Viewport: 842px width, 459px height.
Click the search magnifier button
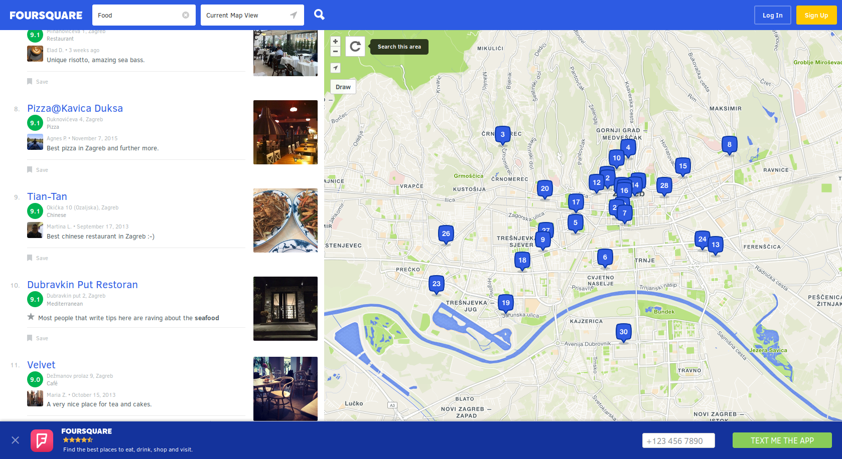click(319, 15)
